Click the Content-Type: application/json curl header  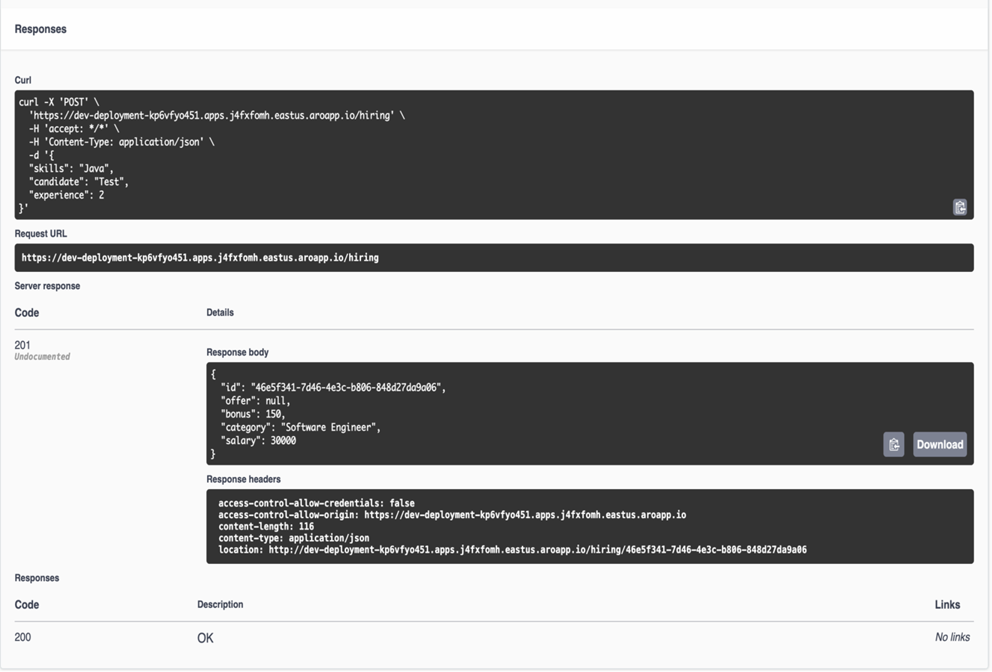pyautogui.click(x=121, y=142)
